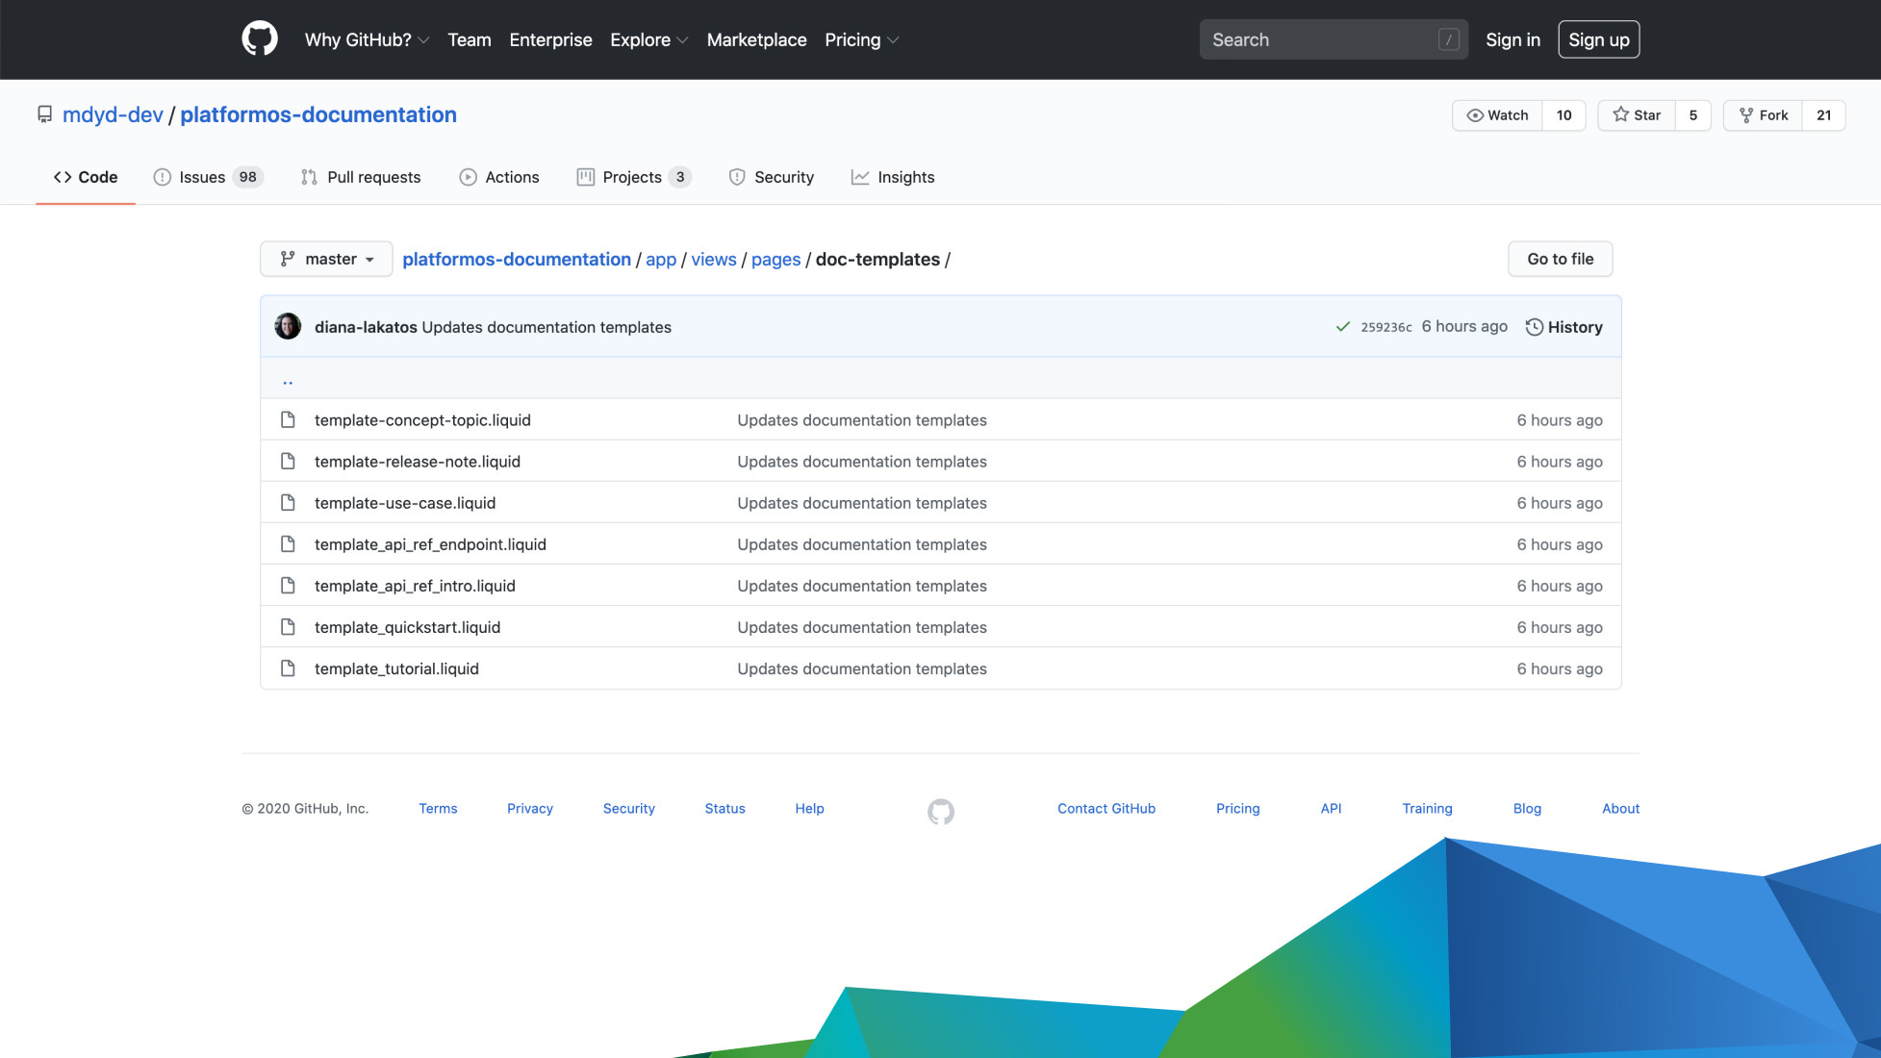1881x1058 pixels.
Task: Click file icon for template_api_ref_endpoint.liquid
Action: coord(288,543)
